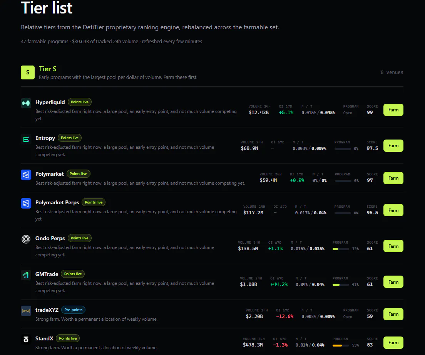
Task: Farm the GMTrade program
Action: click(x=393, y=282)
